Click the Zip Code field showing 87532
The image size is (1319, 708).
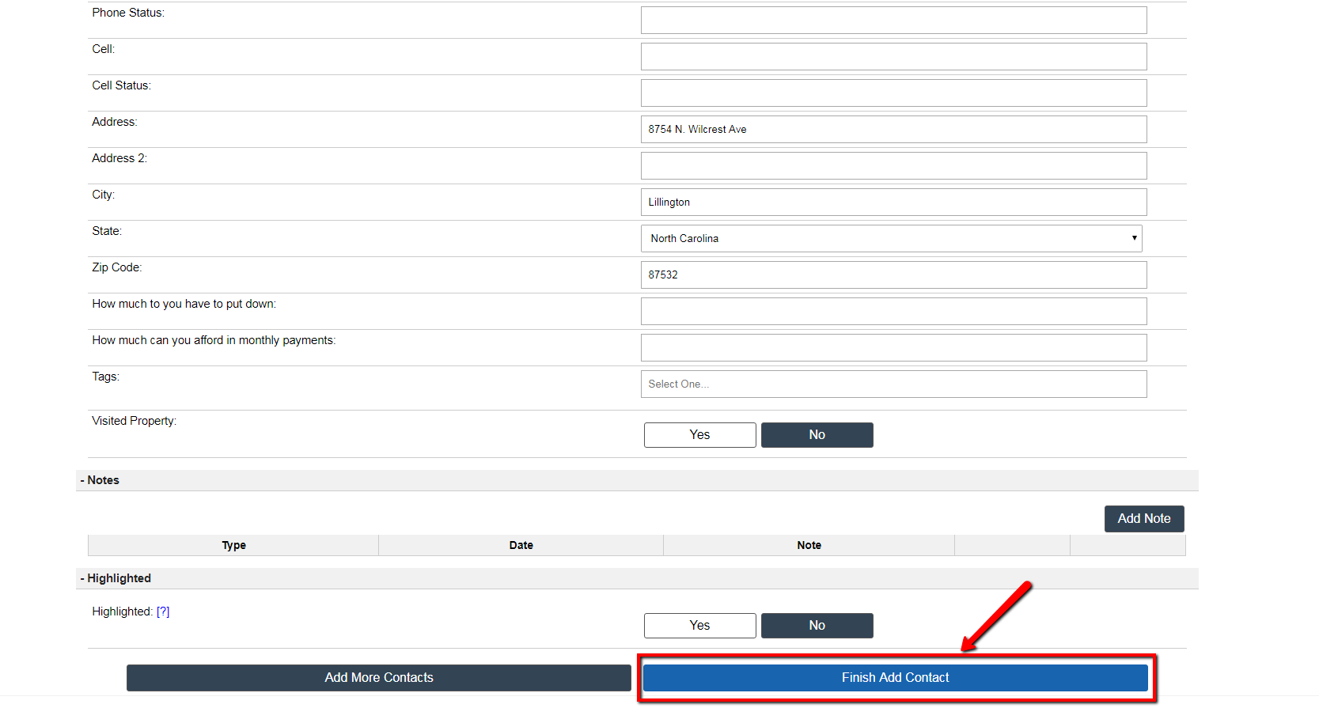point(893,274)
